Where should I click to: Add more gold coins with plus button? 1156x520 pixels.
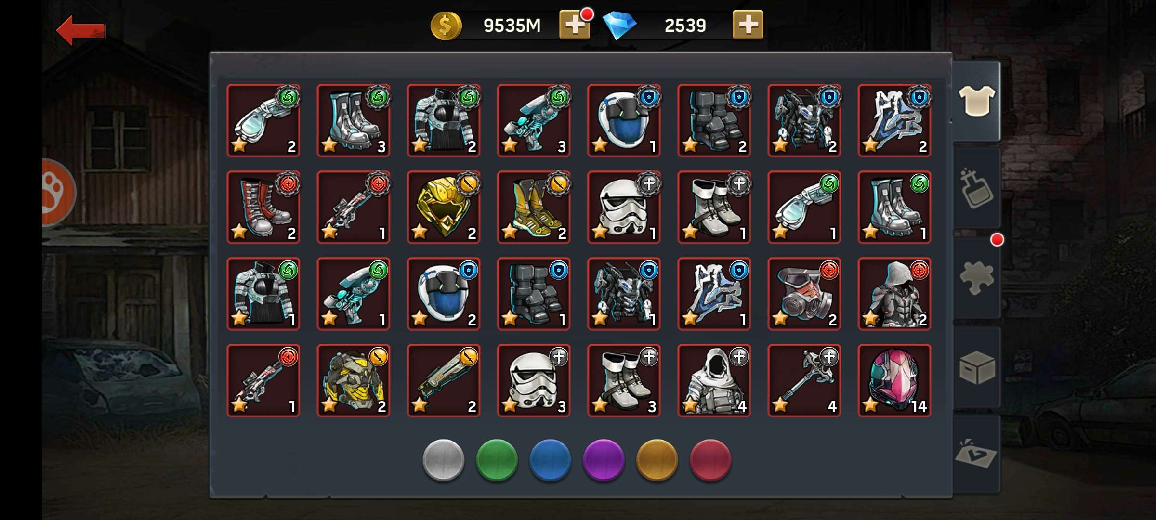click(575, 25)
